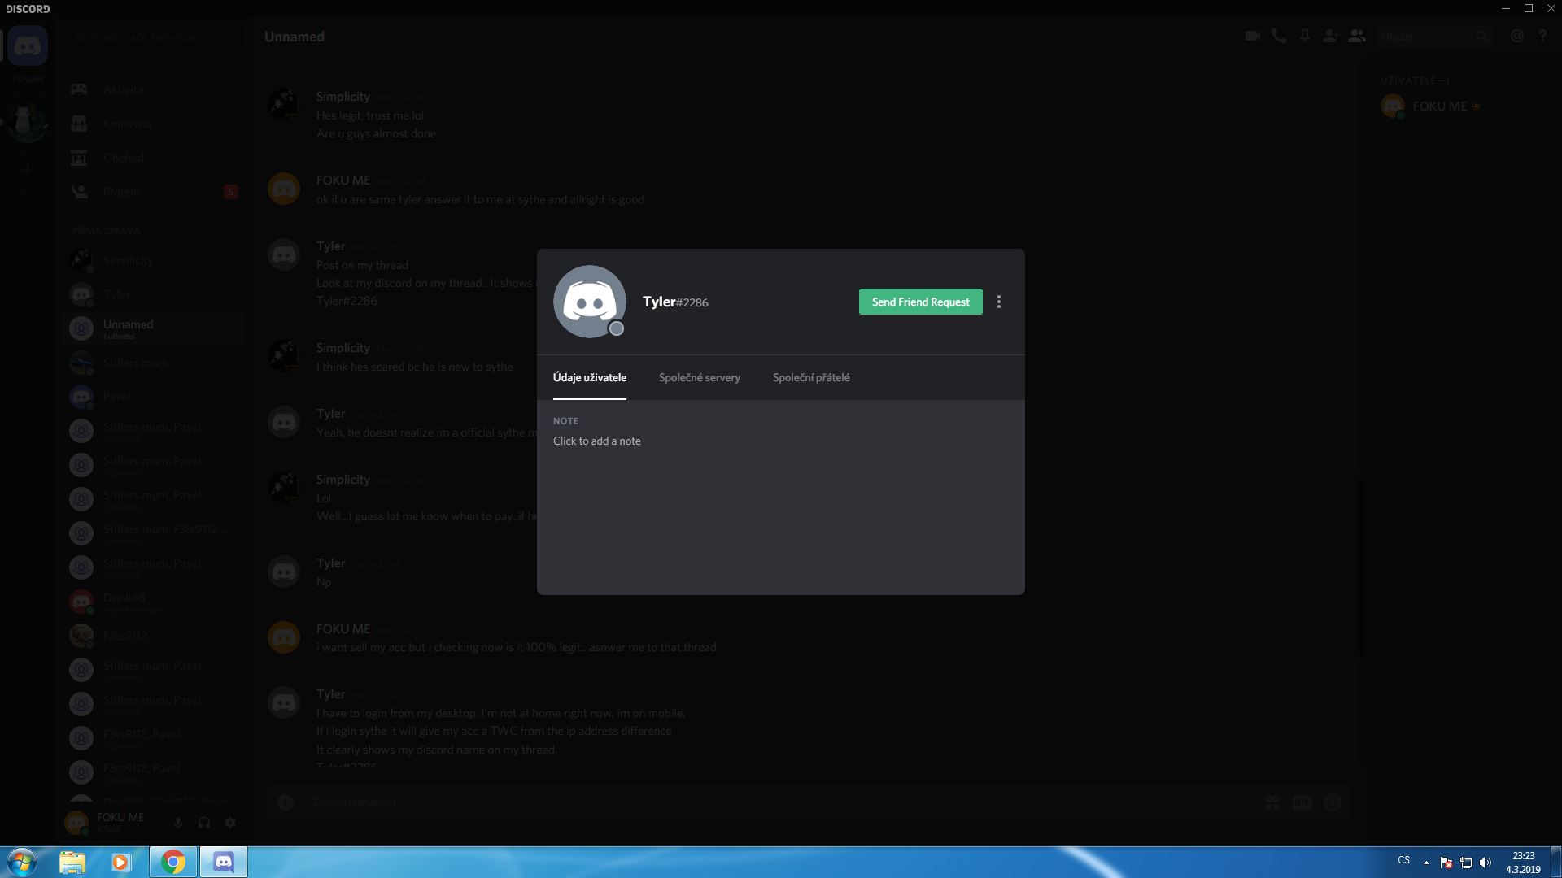Toggle microphone mute in the user panel
The height and width of the screenshot is (878, 1562).
pos(177,823)
